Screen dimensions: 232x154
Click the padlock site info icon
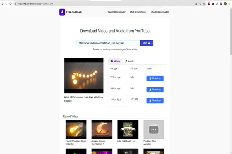15,4
